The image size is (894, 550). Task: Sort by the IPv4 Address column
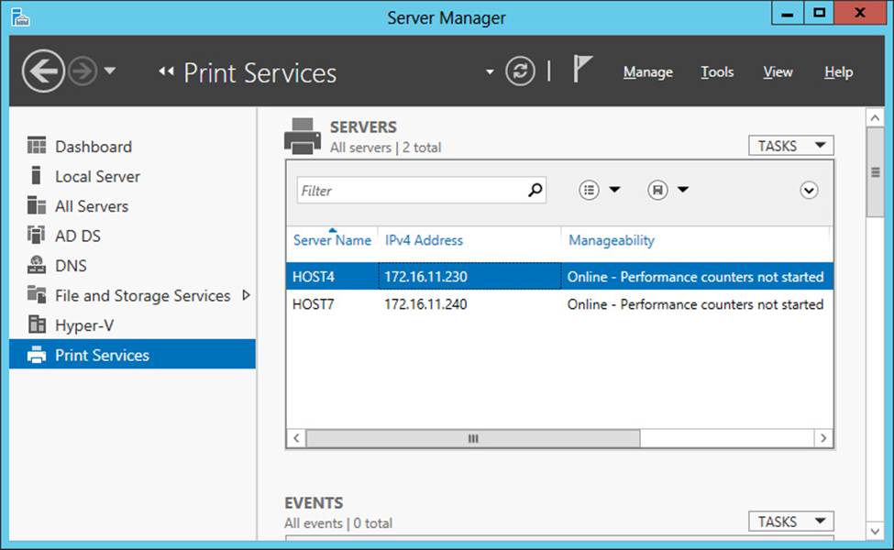coord(424,240)
